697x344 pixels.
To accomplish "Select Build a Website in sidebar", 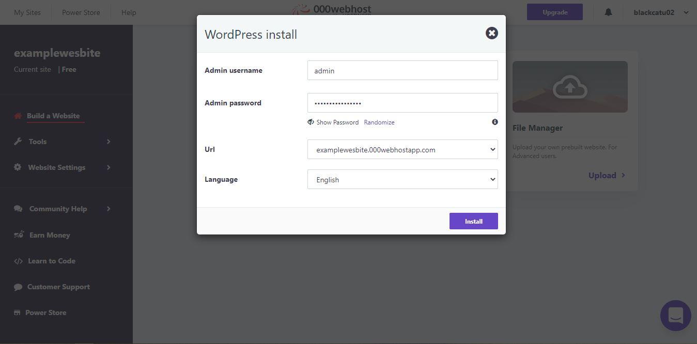I will click(x=53, y=116).
